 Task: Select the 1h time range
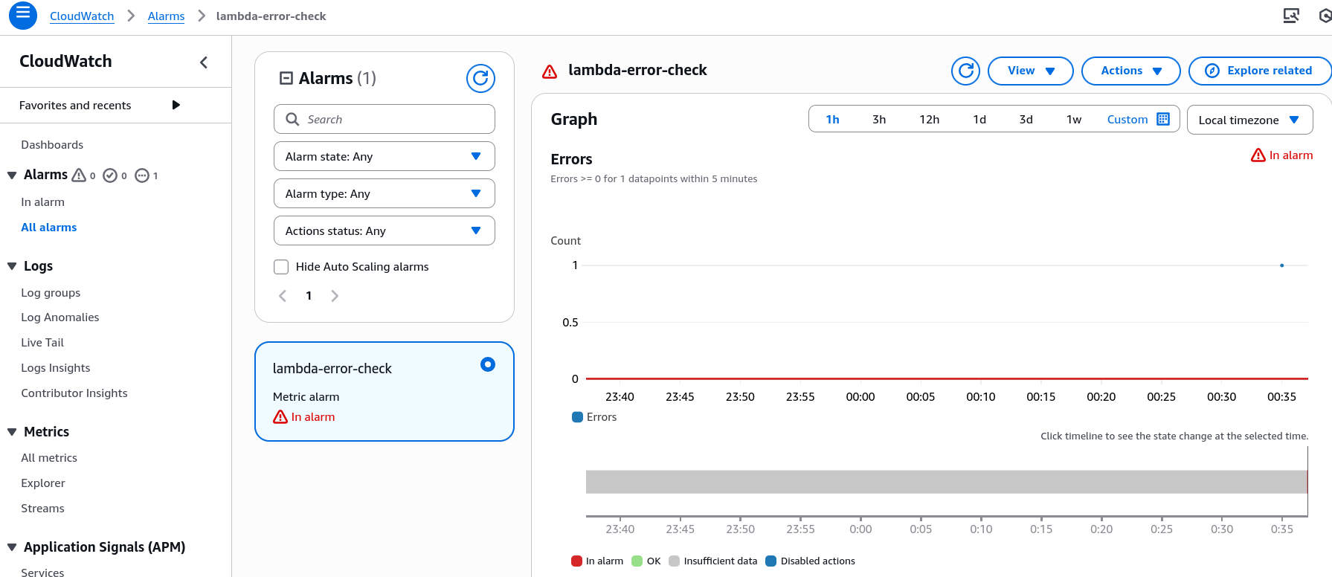click(x=832, y=119)
